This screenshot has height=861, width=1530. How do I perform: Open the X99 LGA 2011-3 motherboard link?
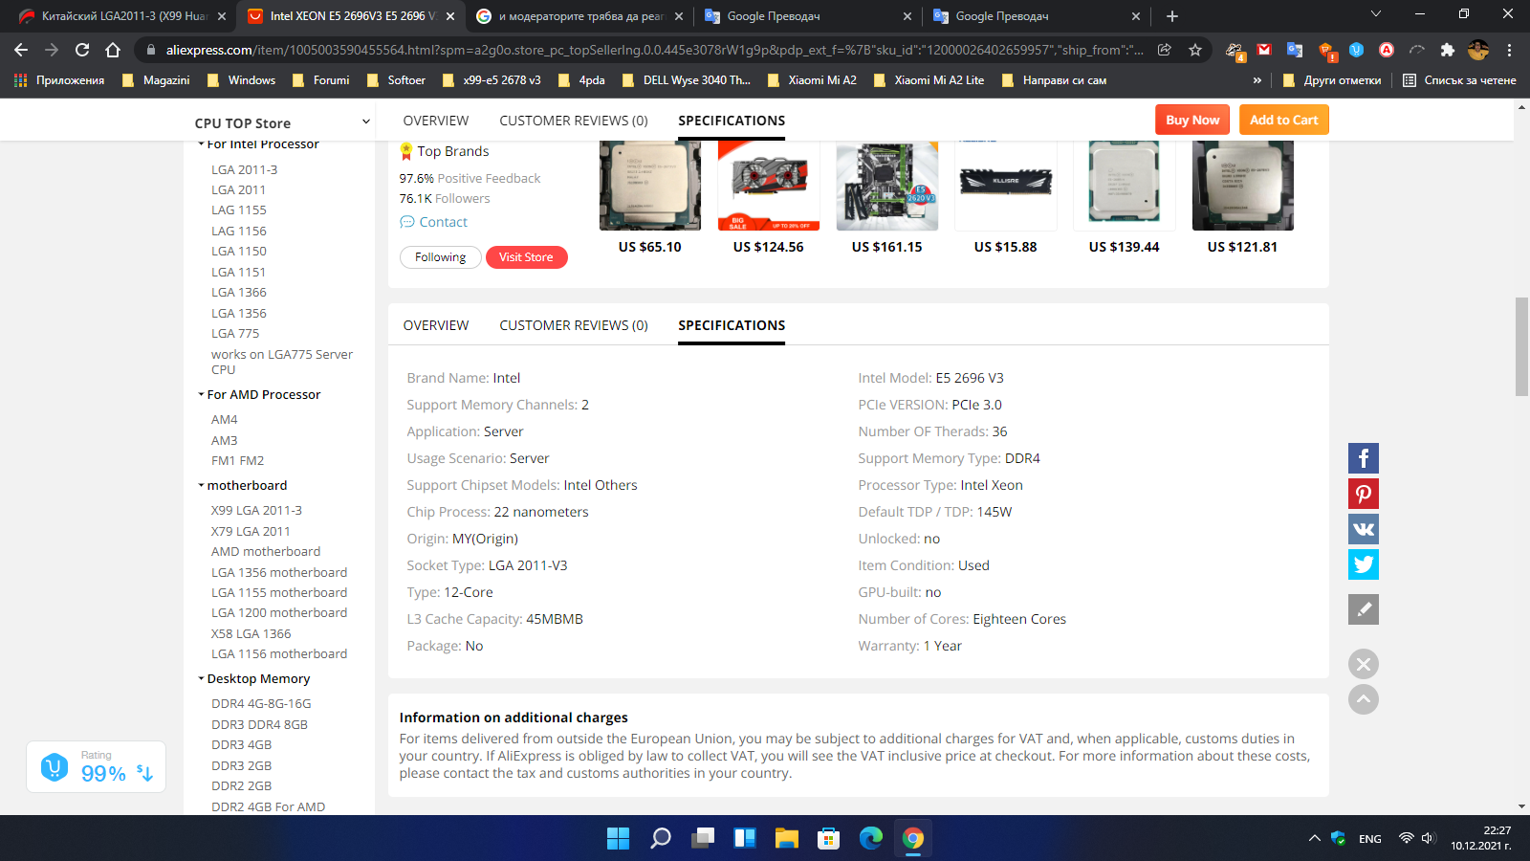tap(256, 510)
